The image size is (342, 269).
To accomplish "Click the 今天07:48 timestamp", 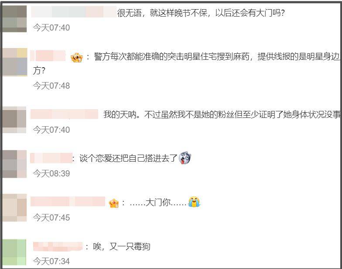I will click(x=51, y=86).
